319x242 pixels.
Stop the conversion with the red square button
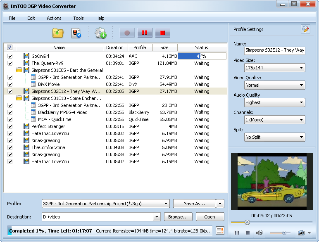pos(162,33)
